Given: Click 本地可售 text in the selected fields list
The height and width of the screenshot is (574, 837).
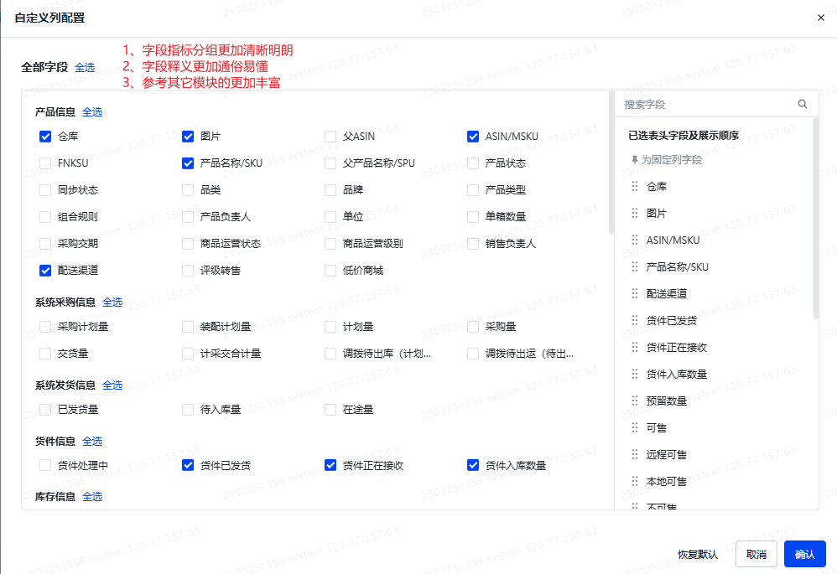Looking at the screenshot, I should [x=666, y=481].
